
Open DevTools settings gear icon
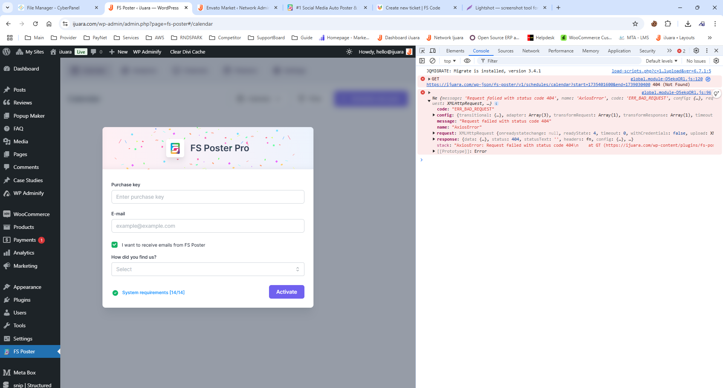[x=696, y=51]
